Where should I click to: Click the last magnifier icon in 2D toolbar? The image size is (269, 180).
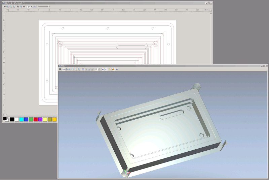point(25,6)
